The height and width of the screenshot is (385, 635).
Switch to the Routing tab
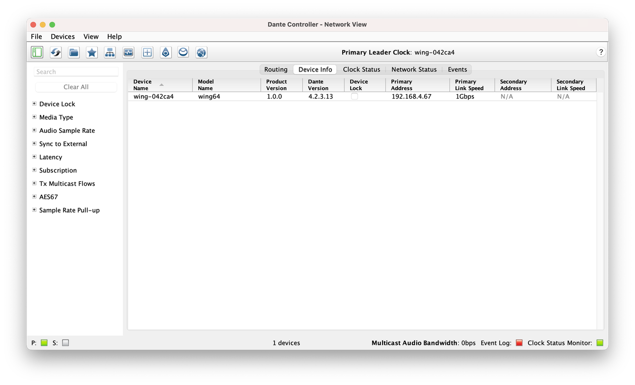coord(276,69)
